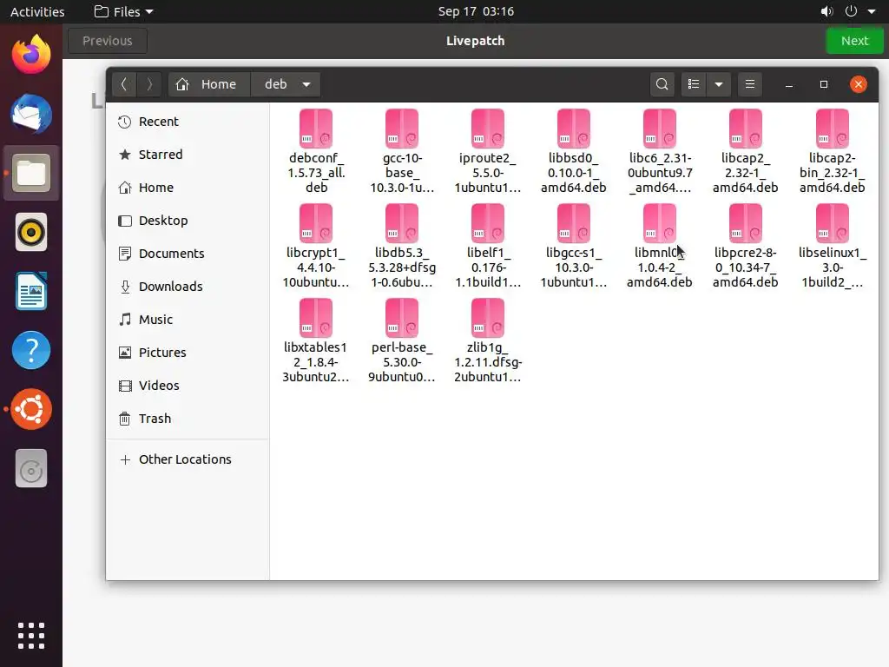The image size is (889, 667).
Task: Open Home in the sidebar
Action: (188, 188)
